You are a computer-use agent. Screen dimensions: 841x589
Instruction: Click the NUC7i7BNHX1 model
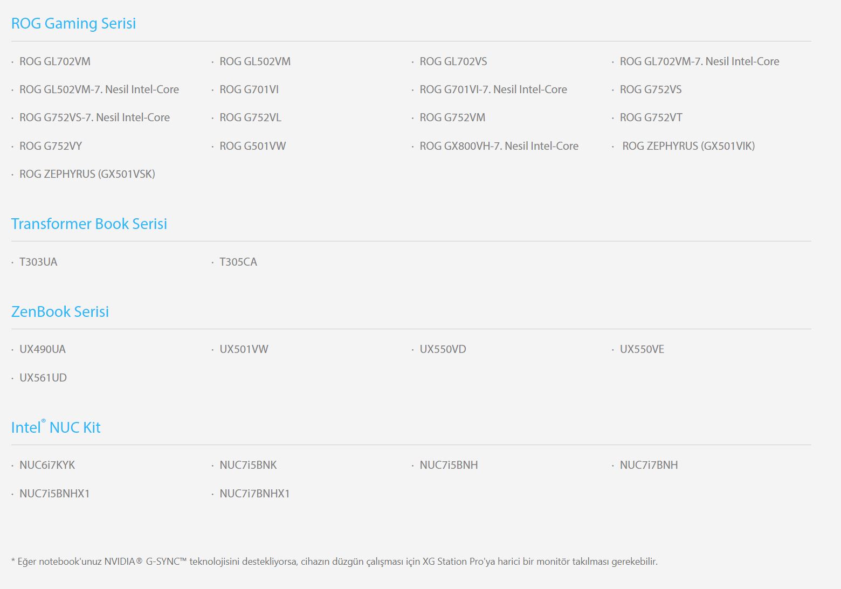coord(254,494)
